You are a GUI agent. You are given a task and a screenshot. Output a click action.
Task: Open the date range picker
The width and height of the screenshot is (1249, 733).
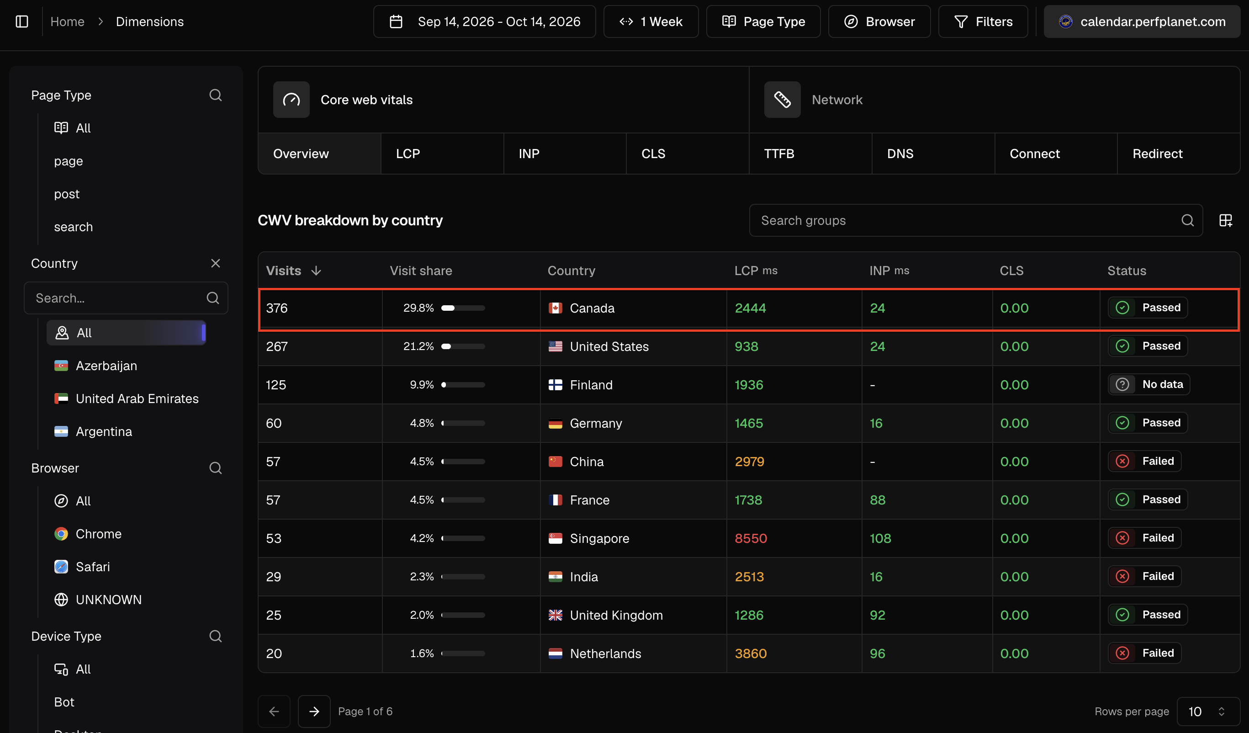484,21
